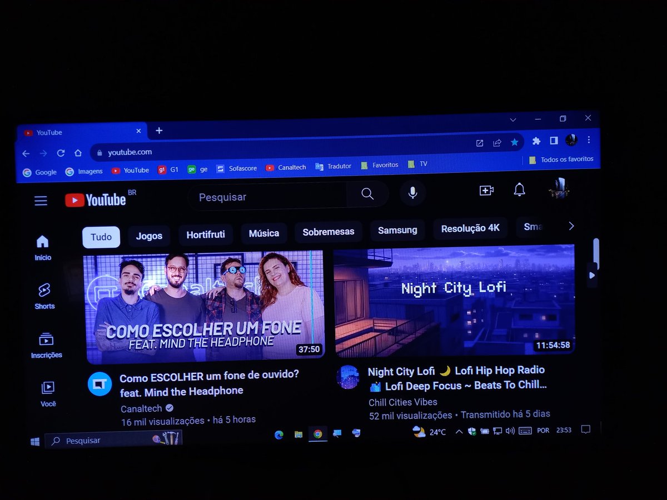Open the Favoritos bookmark folder
This screenshot has height=500, width=667.
[380, 165]
